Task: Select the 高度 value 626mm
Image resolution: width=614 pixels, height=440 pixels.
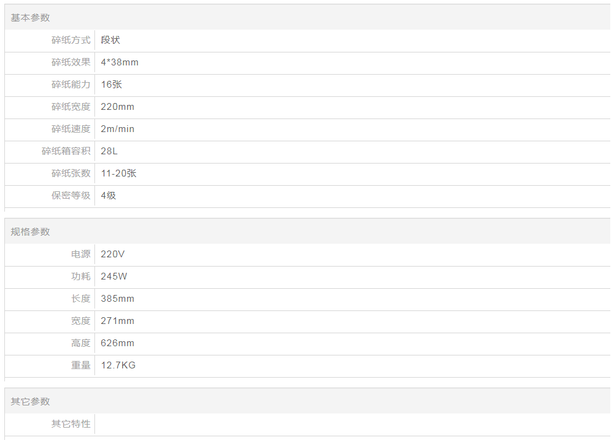Action: point(117,343)
